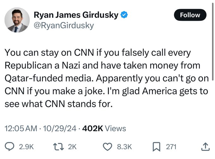Click the blue verified checkmark badge
The height and width of the screenshot is (159, 215).
click(125, 15)
